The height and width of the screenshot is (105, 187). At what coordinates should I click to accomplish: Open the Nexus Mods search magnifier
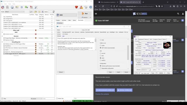tap(178, 14)
